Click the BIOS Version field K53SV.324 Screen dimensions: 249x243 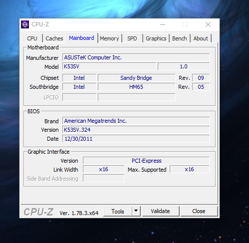pyautogui.click(x=136, y=130)
